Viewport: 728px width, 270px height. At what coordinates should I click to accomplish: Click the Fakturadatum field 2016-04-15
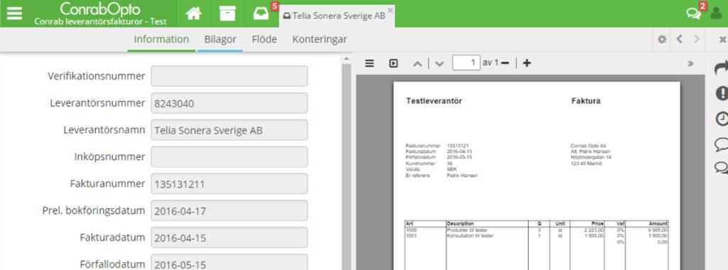tap(230, 237)
